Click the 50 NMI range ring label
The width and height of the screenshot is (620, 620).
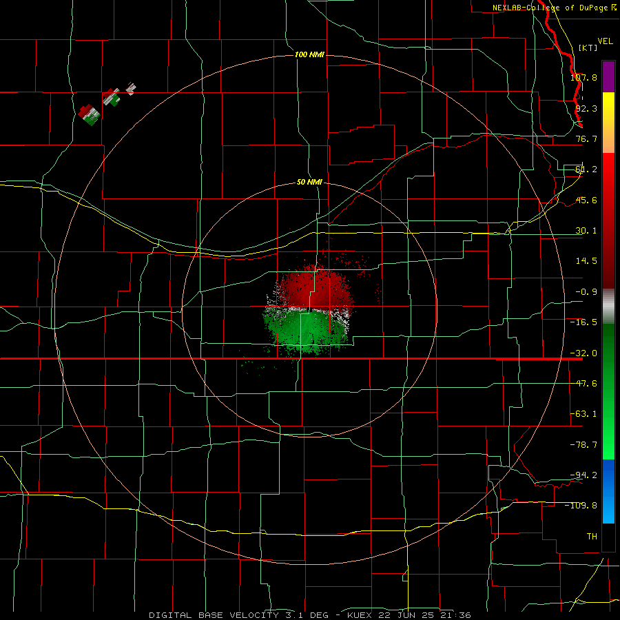pos(309,183)
